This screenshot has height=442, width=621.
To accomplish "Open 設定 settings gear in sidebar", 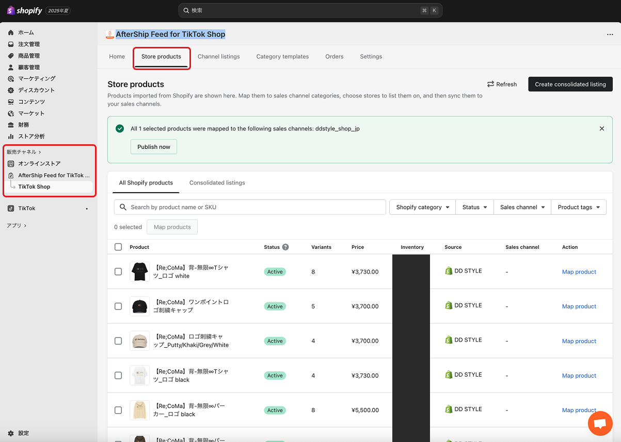I will [11, 433].
